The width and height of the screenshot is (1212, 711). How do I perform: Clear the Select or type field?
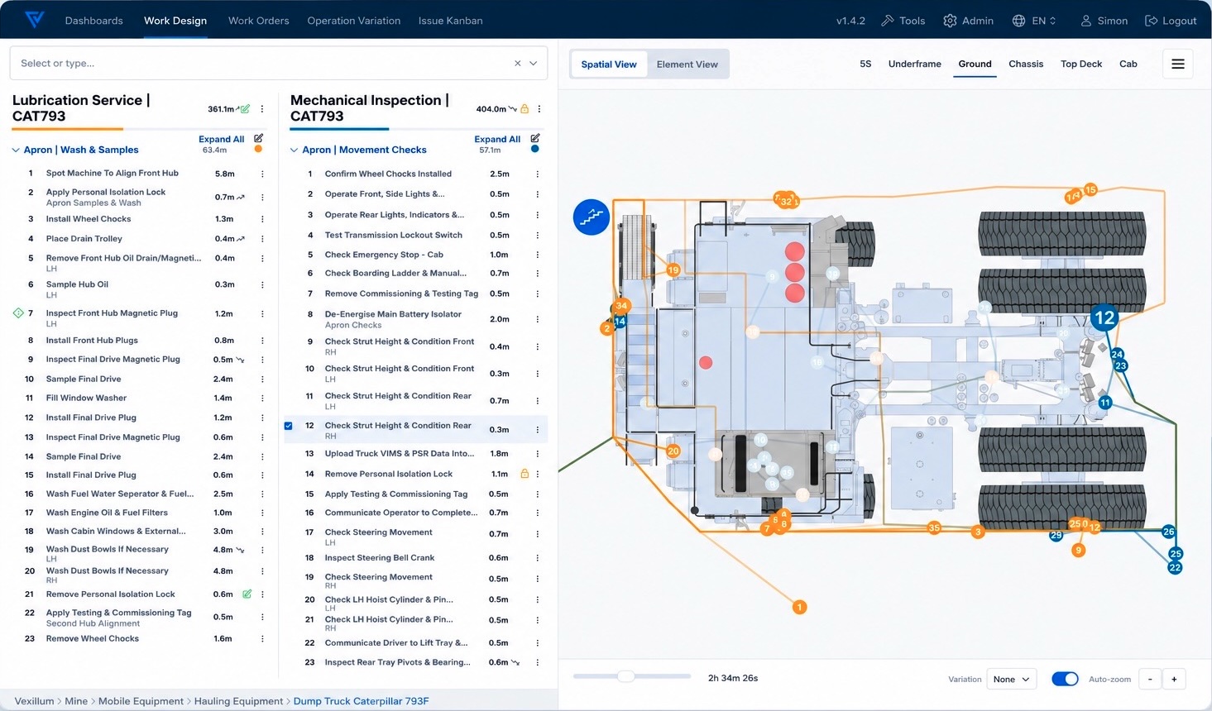pyautogui.click(x=518, y=63)
